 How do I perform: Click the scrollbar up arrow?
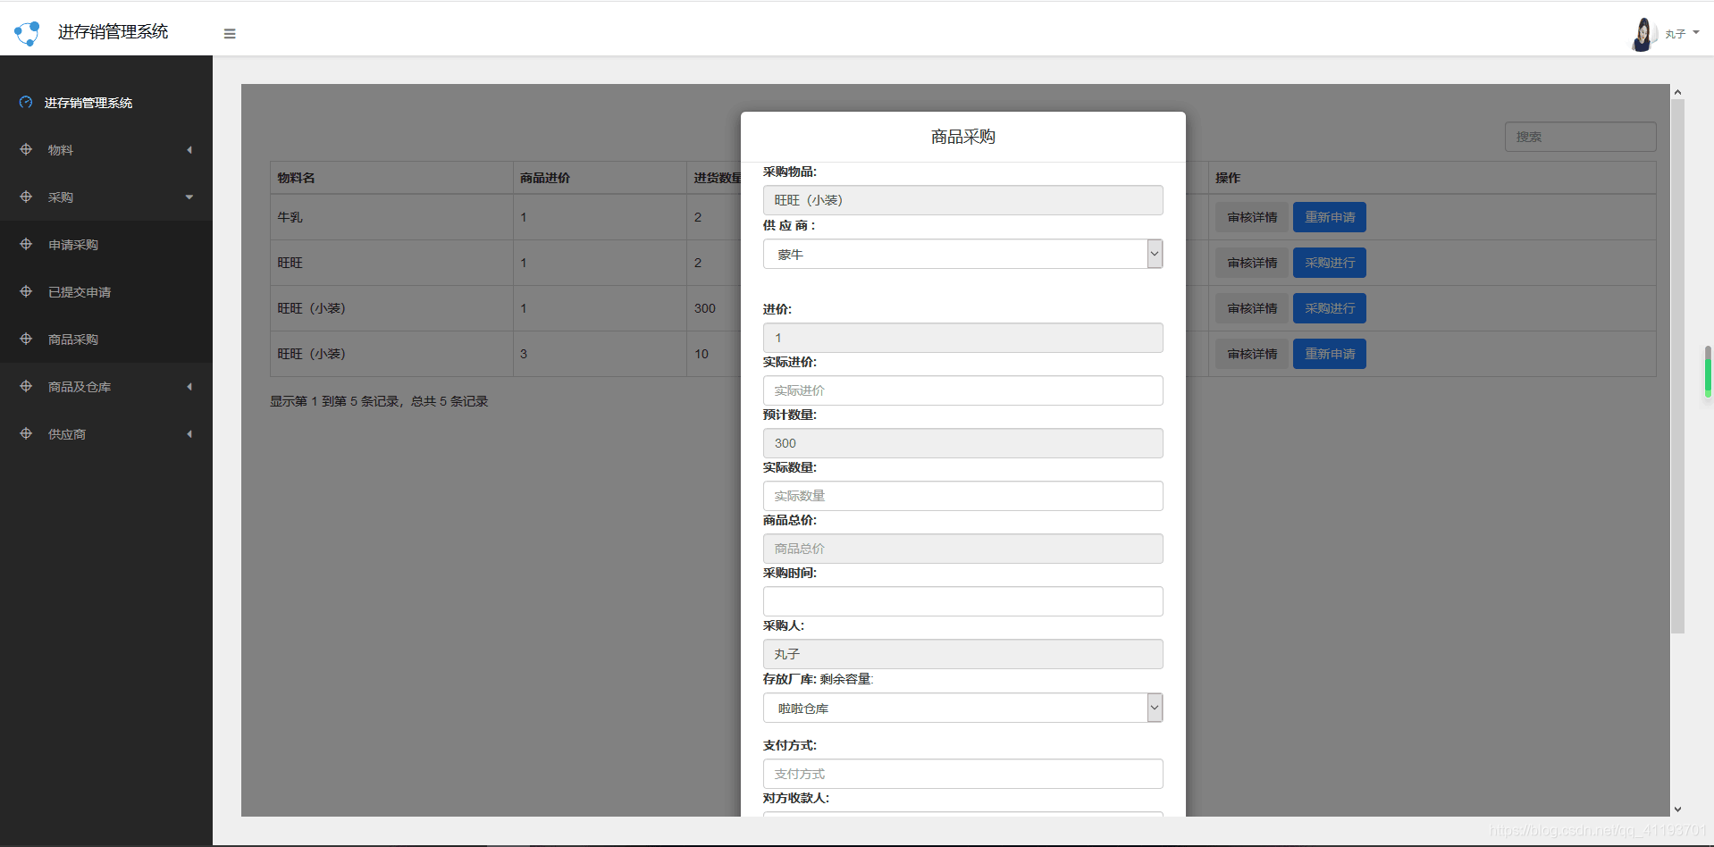pos(1677,92)
